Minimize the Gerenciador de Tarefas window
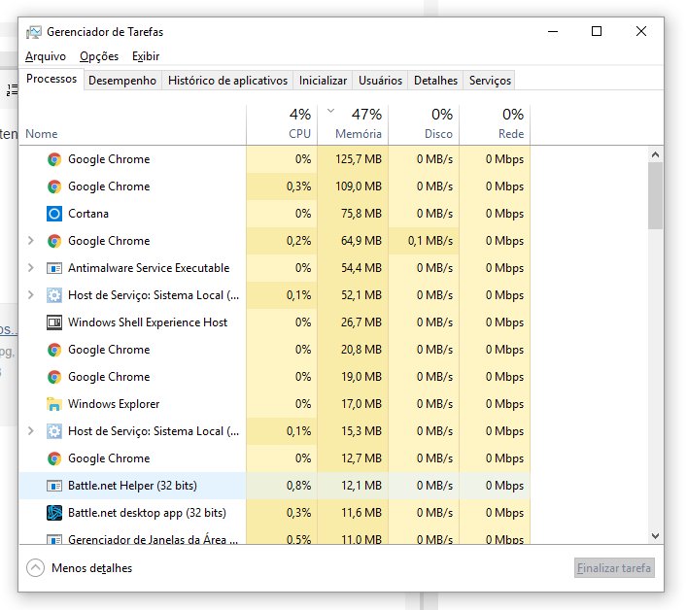The image size is (687, 610). click(553, 31)
